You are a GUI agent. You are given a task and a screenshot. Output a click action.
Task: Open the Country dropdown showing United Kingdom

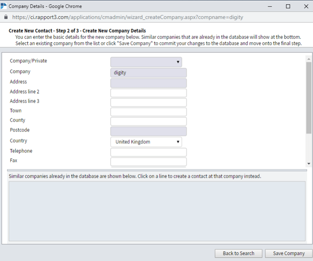click(146, 142)
